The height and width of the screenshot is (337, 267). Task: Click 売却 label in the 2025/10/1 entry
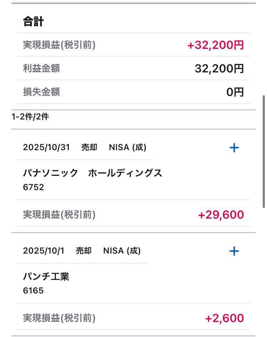[x=84, y=251]
